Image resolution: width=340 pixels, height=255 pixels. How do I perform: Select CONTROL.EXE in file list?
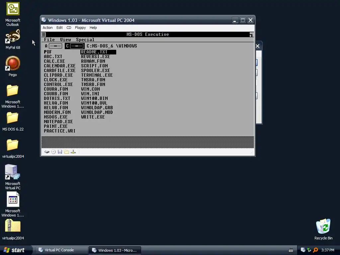click(58, 85)
